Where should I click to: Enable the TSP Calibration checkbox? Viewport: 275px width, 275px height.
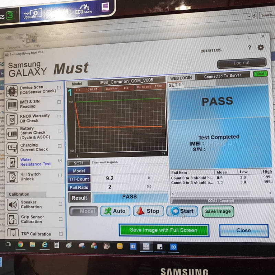tap(61, 234)
